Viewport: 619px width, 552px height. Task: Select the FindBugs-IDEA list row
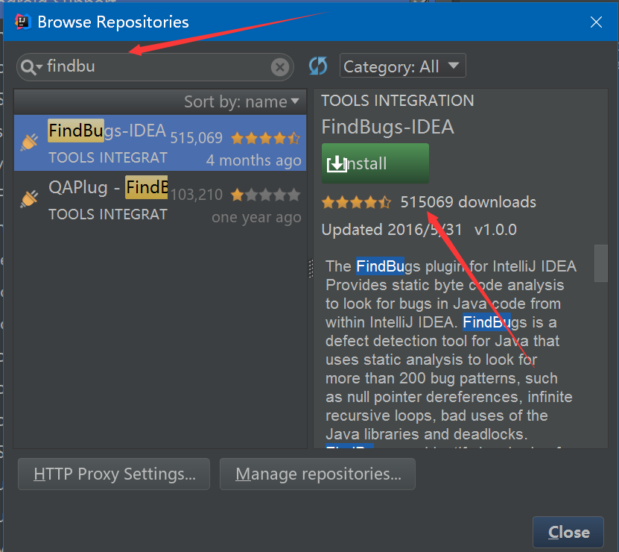[x=160, y=142]
